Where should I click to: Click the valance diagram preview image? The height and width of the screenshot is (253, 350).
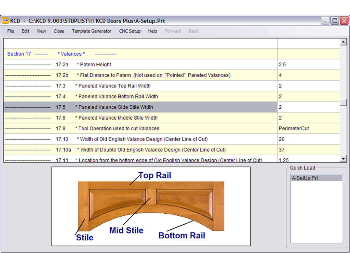coord(151,206)
